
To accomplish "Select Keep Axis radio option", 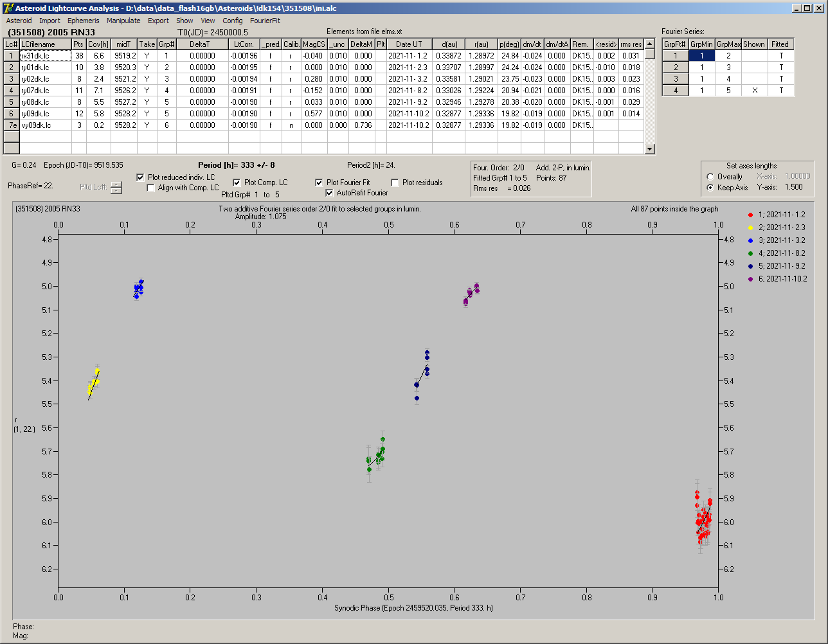I will 710,188.
